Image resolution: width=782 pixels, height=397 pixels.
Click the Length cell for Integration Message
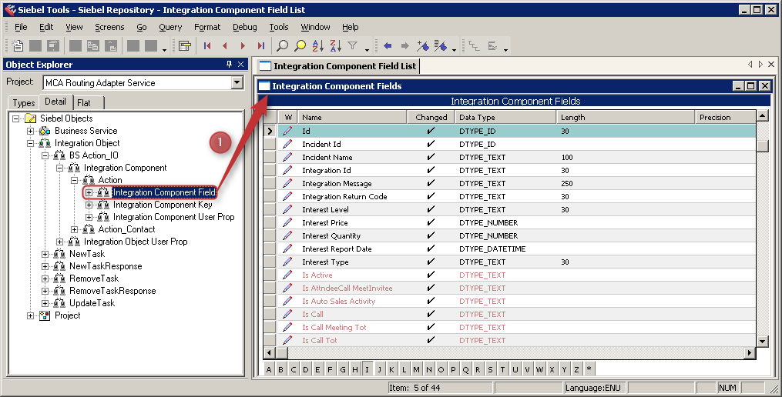click(625, 183)
